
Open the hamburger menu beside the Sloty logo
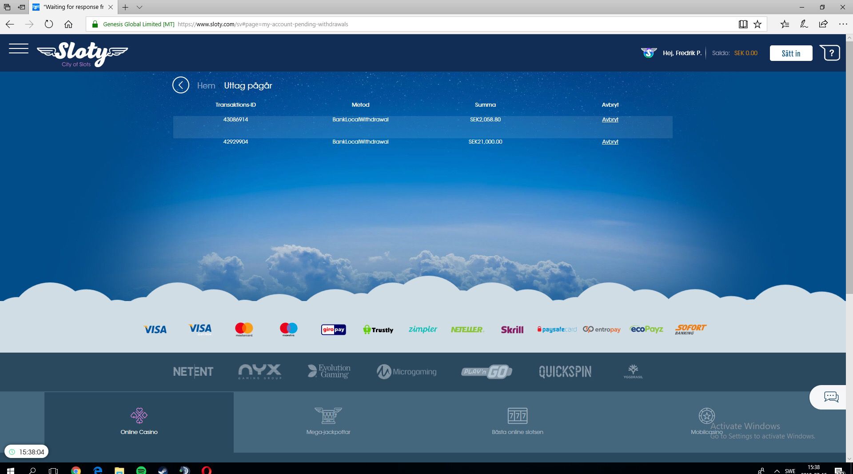(x=19, y=48)
